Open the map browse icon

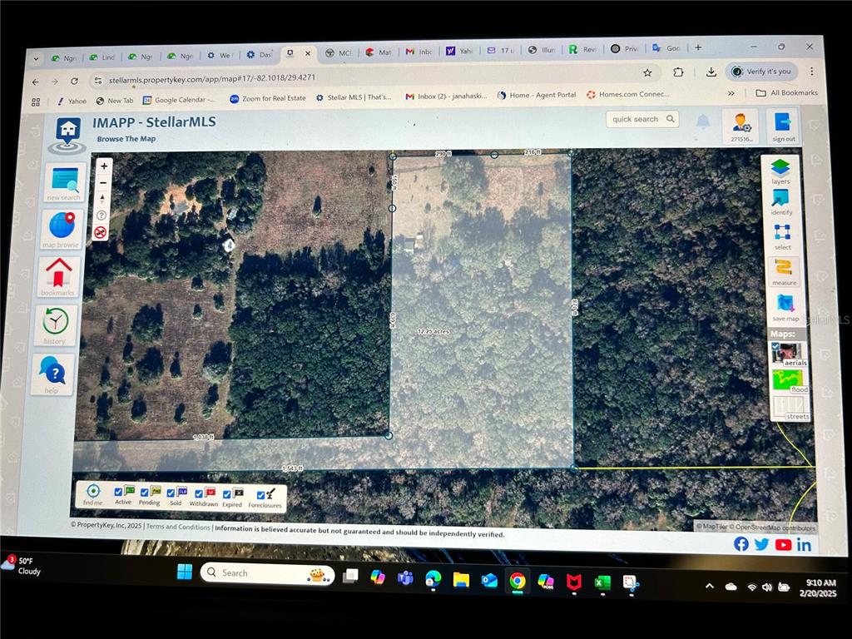click(x=62, y=229)
